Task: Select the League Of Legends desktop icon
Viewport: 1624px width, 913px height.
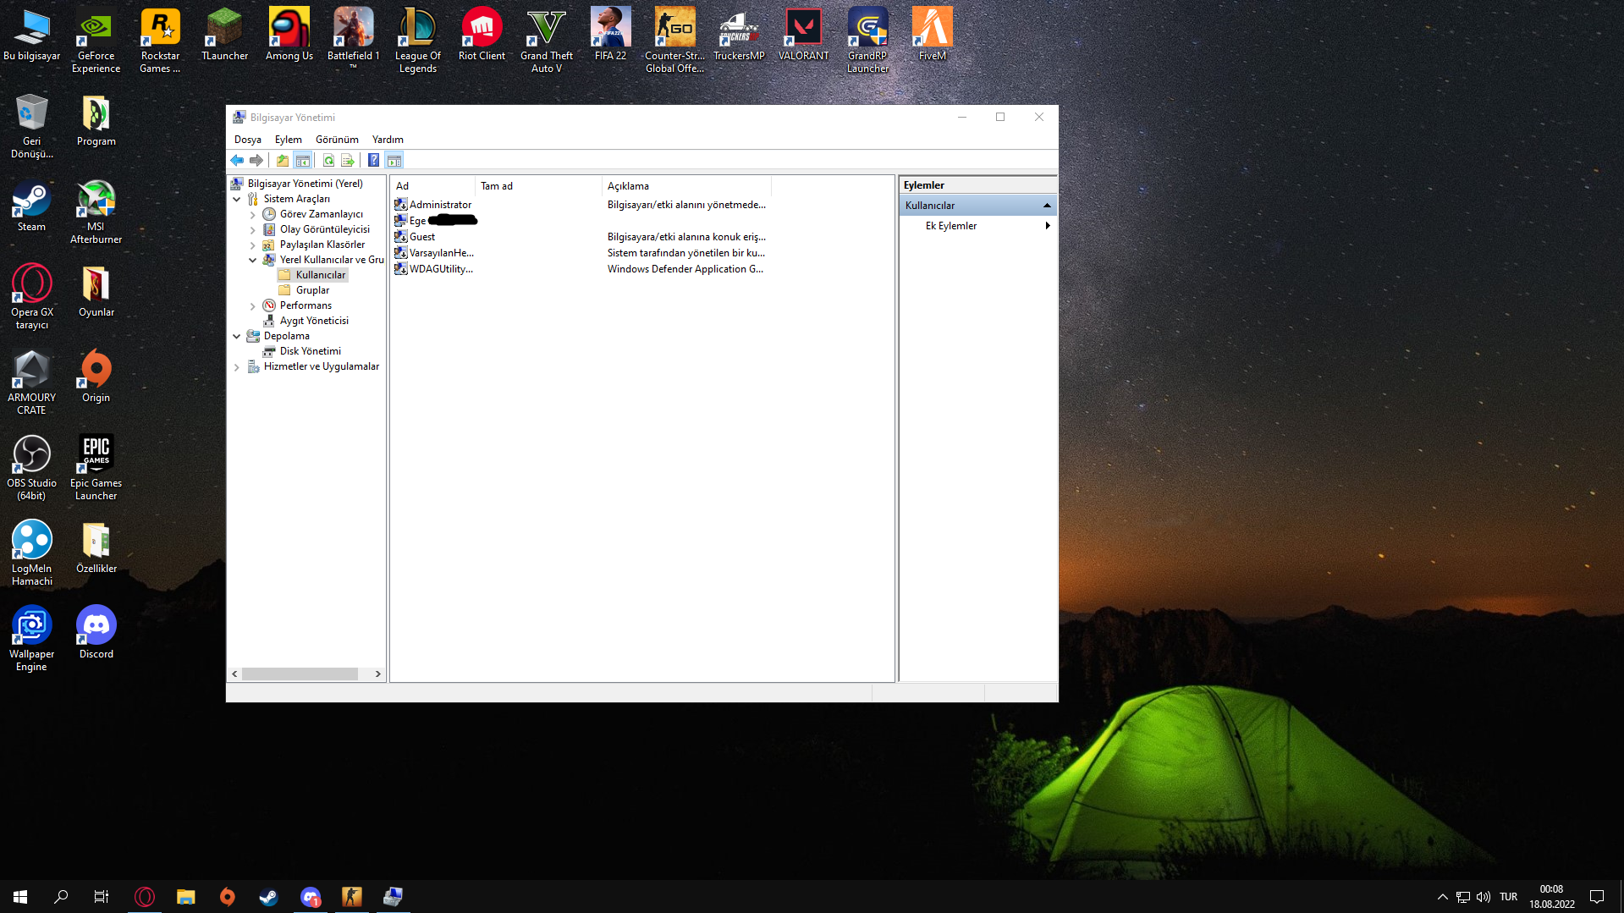Action: pos(418,41)
